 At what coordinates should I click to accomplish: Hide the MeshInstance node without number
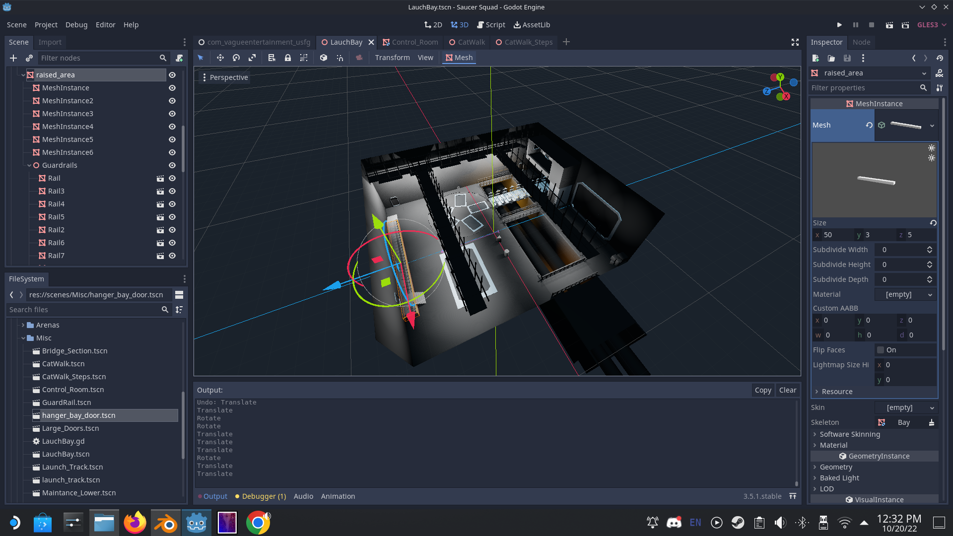click(172, 88)
